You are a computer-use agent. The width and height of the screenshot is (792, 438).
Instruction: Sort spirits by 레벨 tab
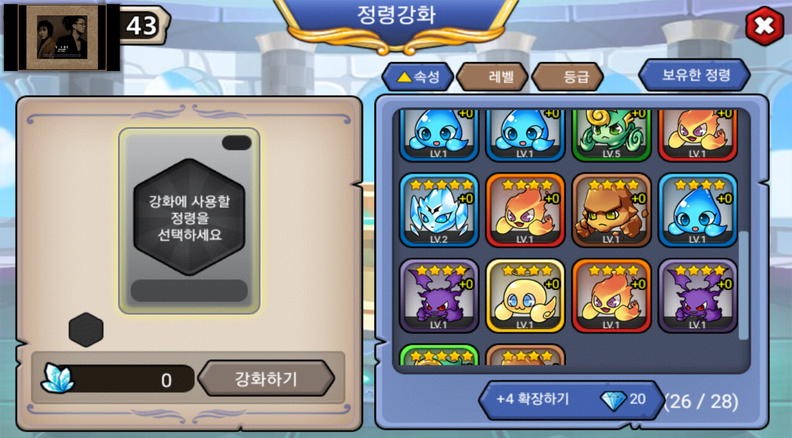[492, 77]
